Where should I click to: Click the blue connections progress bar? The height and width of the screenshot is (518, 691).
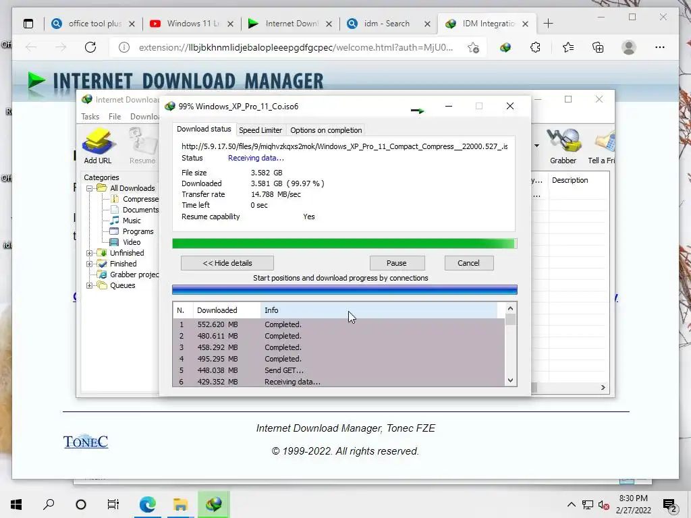[x=345, y=290]
